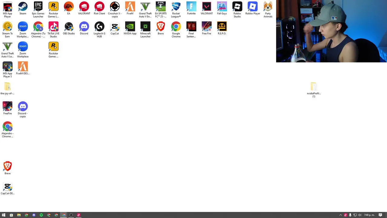
Task: Select the Fortnite desktop icon
Action: [191, 8]
